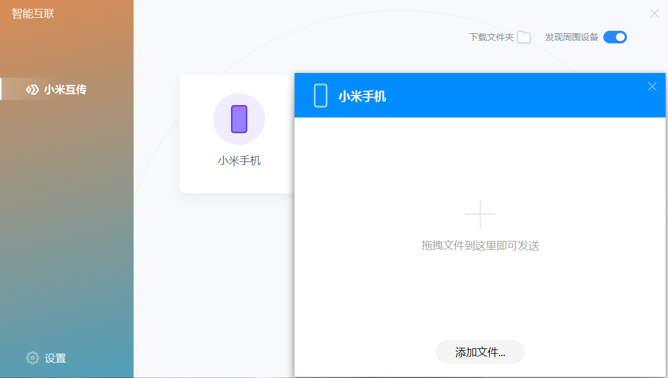Click the phone outline icon in blue header
The height and width of the screenshot is (378, 668).
(x=321, y=96)
